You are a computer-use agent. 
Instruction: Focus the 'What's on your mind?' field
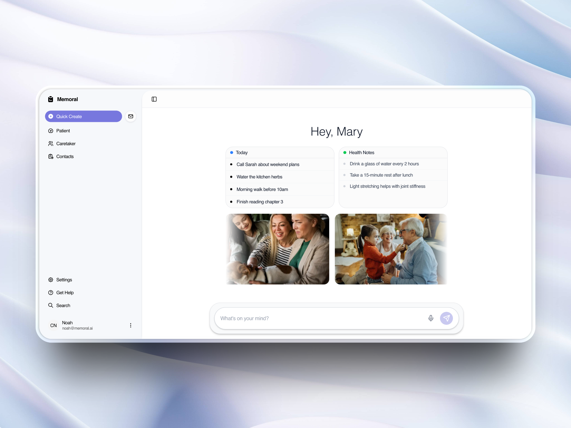point(321,318)
